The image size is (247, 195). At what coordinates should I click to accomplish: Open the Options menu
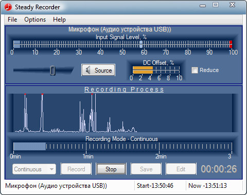pos(35,20)
